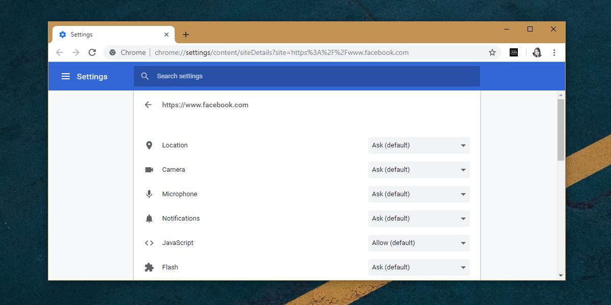Click the JavaScript label

[178, 243]
